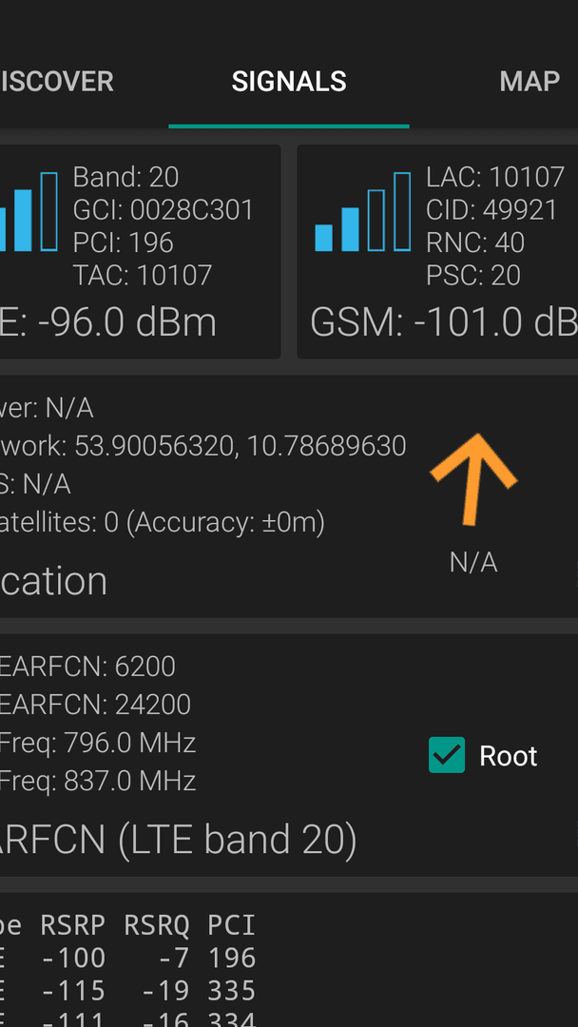This screenshot has height=1027, width=578.
Task: Switch to the MAP tab
Action: (529, 82)
